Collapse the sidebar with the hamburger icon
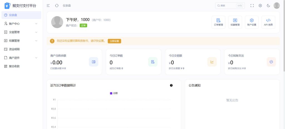Viewport: 285px width, 129px height. point(48,6)
